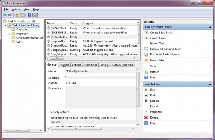Image resolution: width=215 pixels, height=140 pixels.
Task: Open the WPD folder
Action: tap(19, 42)
